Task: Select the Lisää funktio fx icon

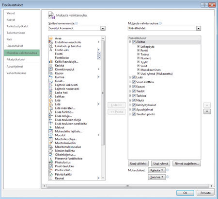Action: [x=51, y=112]
